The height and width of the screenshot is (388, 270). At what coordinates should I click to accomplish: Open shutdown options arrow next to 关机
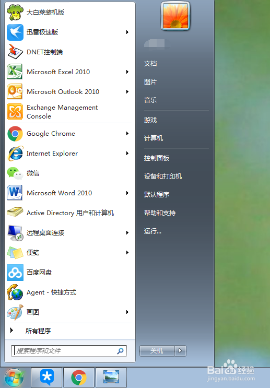pyautogui.click(x=180, y=350)
